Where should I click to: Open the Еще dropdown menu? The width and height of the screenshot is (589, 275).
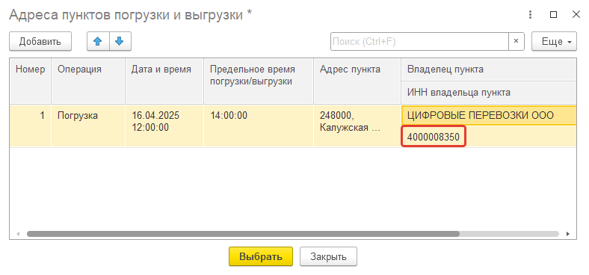[x=554, y=41]
